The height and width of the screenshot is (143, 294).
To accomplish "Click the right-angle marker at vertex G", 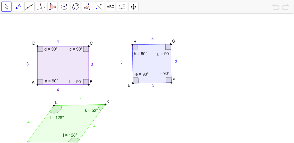I will pyautogui.click(x=168, y=47).
